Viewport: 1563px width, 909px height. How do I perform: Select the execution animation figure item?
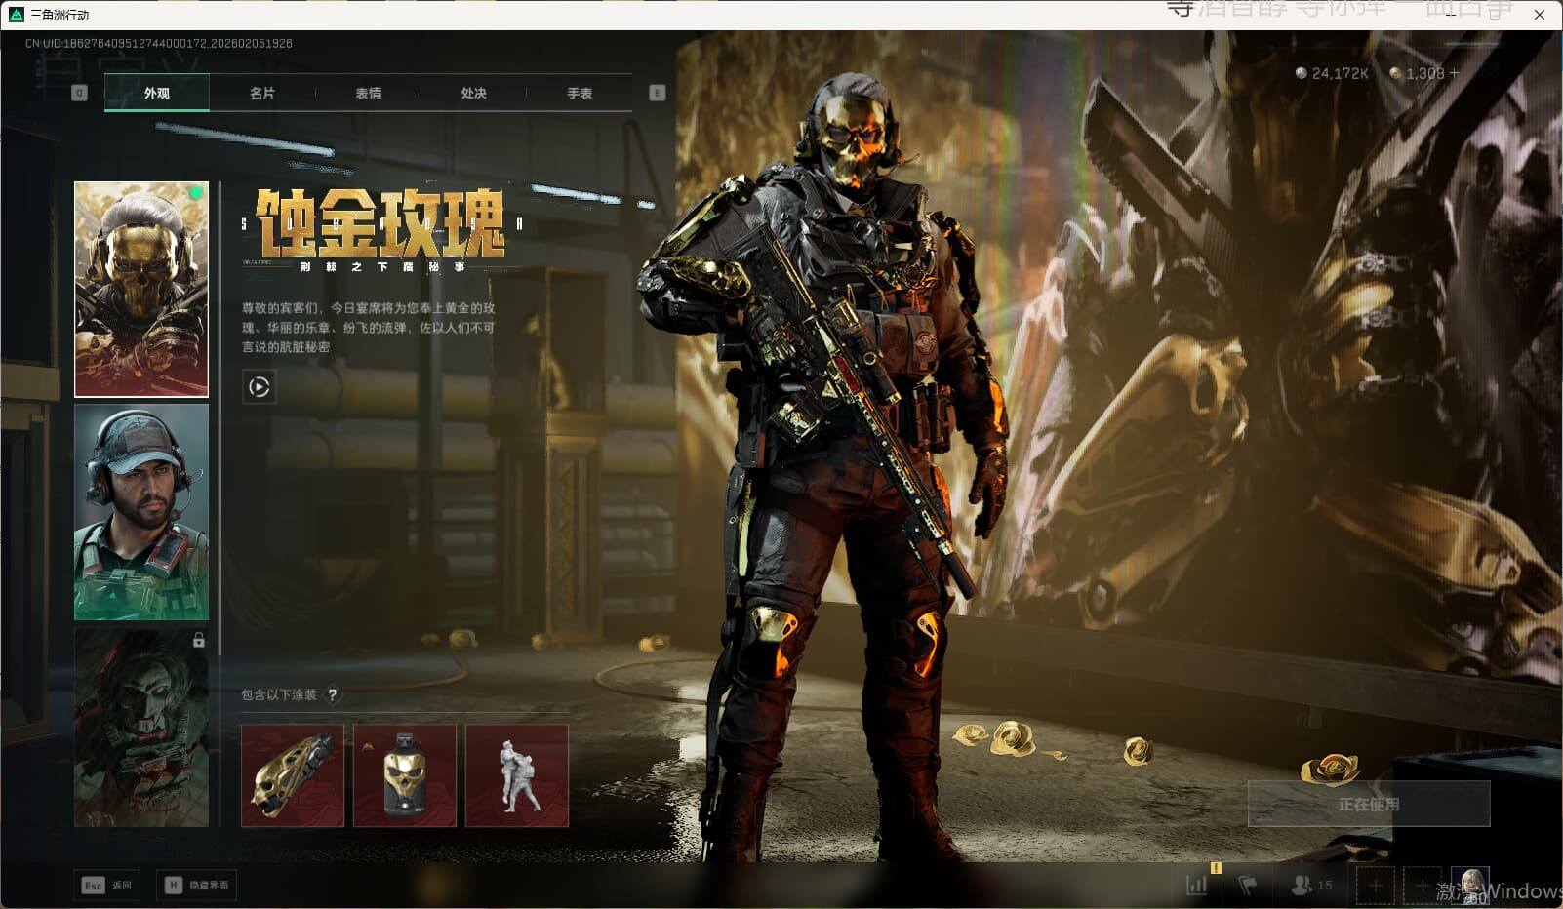pos(517,775)
